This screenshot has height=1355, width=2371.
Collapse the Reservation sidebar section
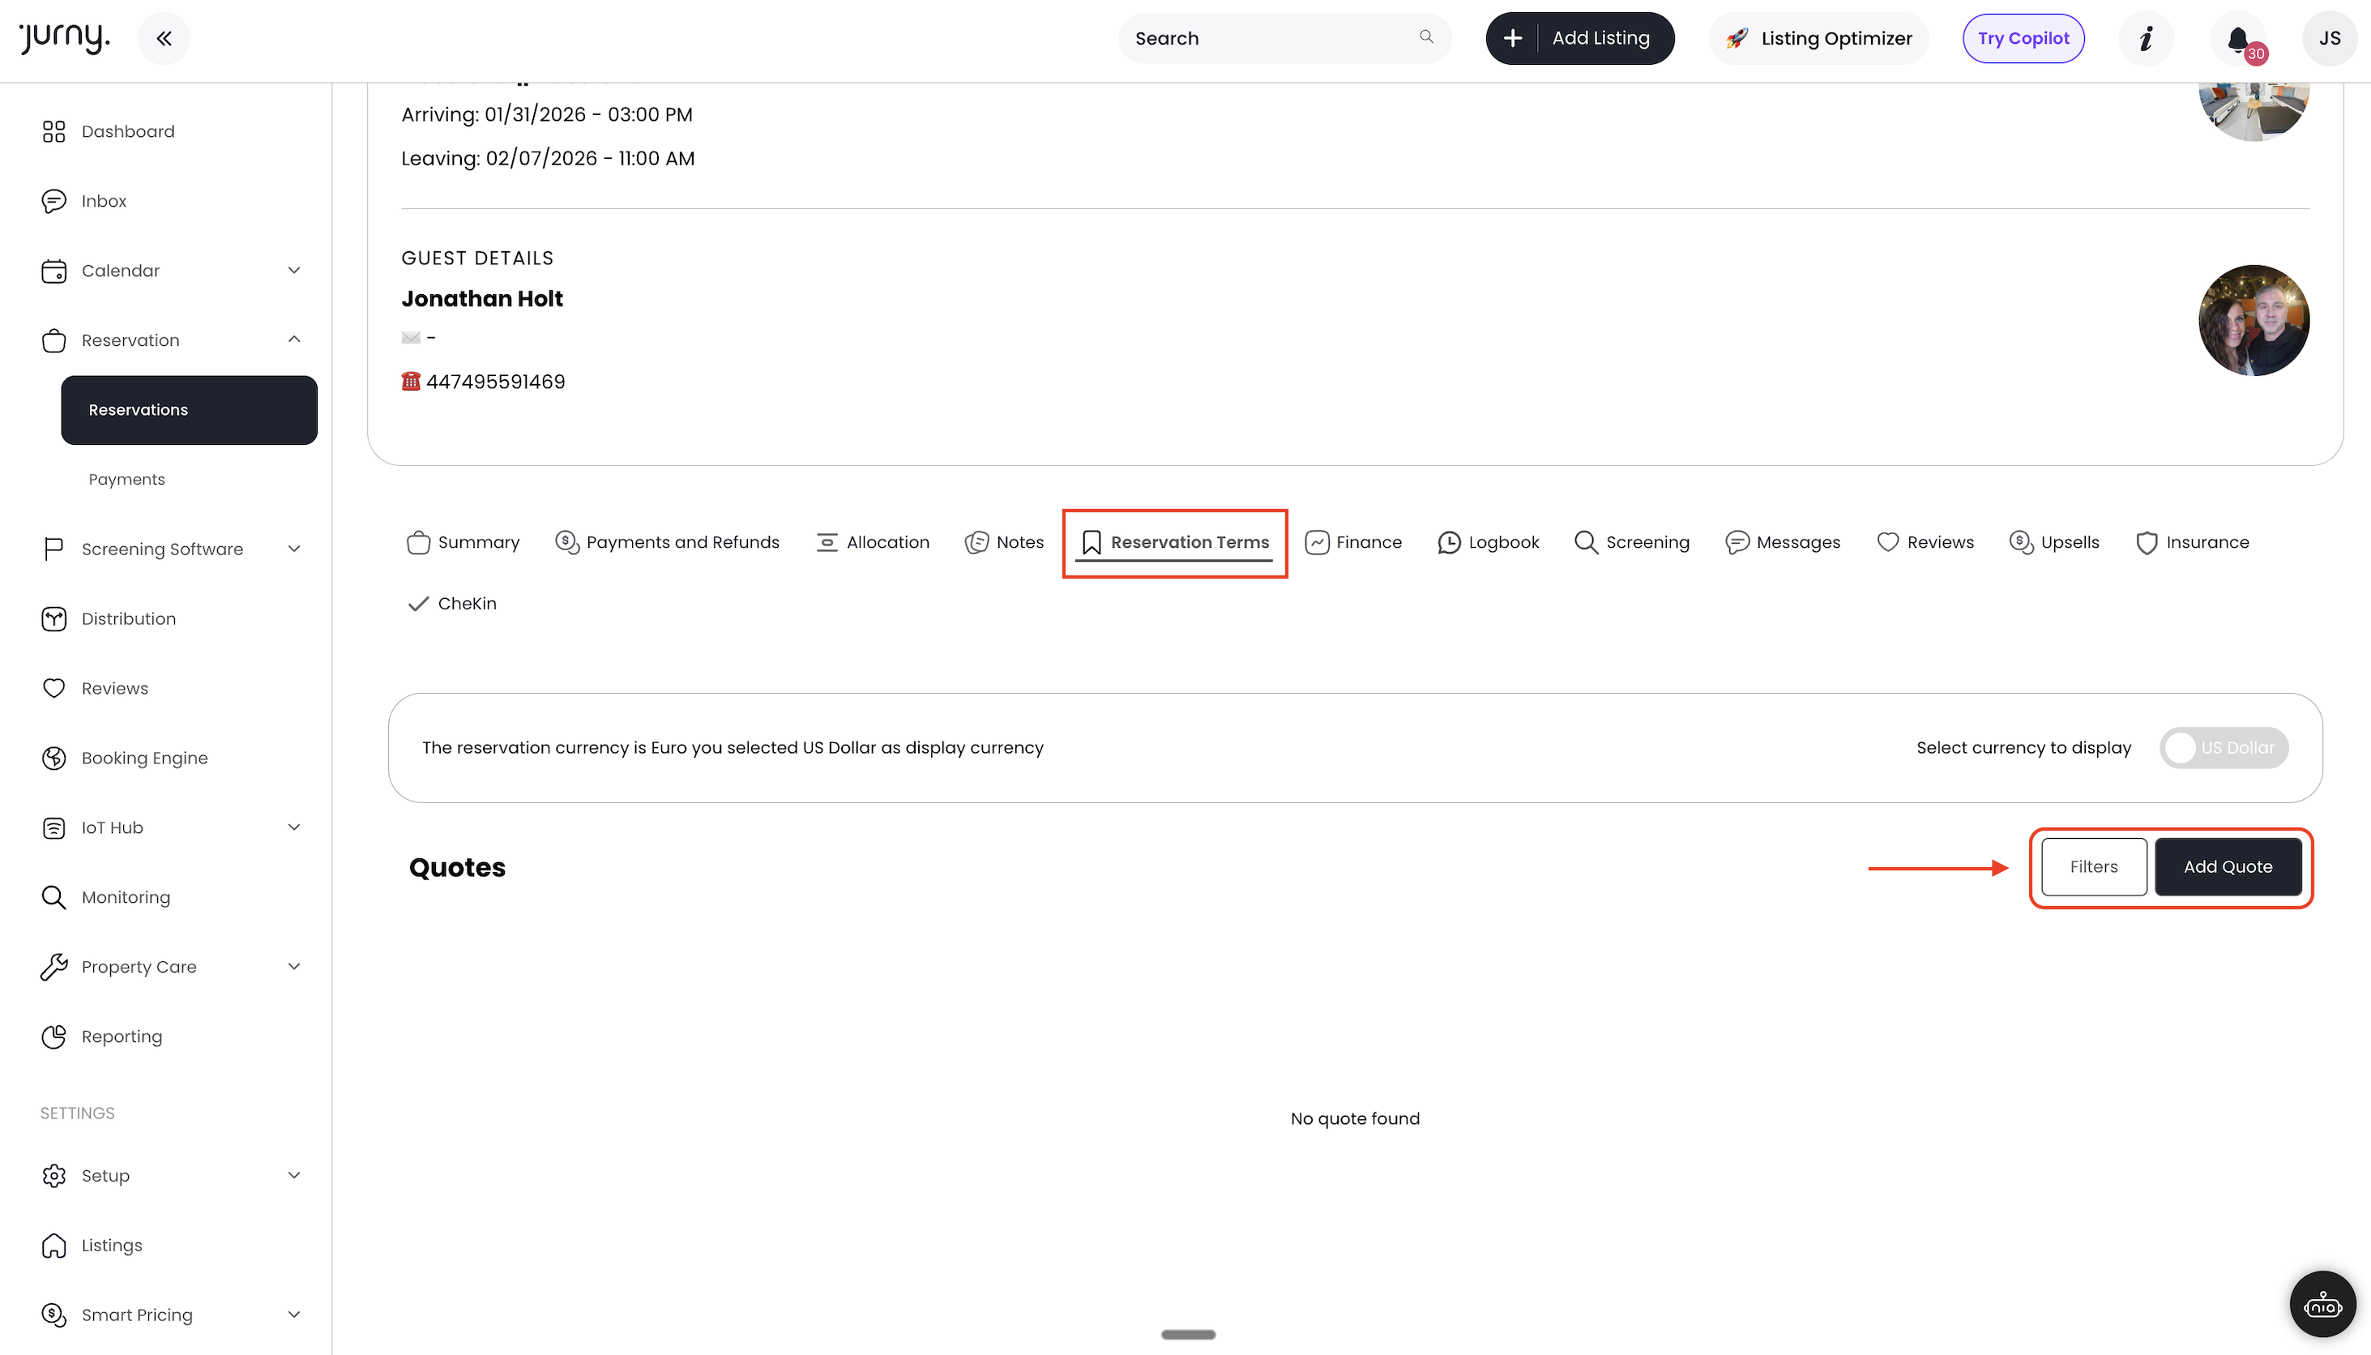[294, 340]
